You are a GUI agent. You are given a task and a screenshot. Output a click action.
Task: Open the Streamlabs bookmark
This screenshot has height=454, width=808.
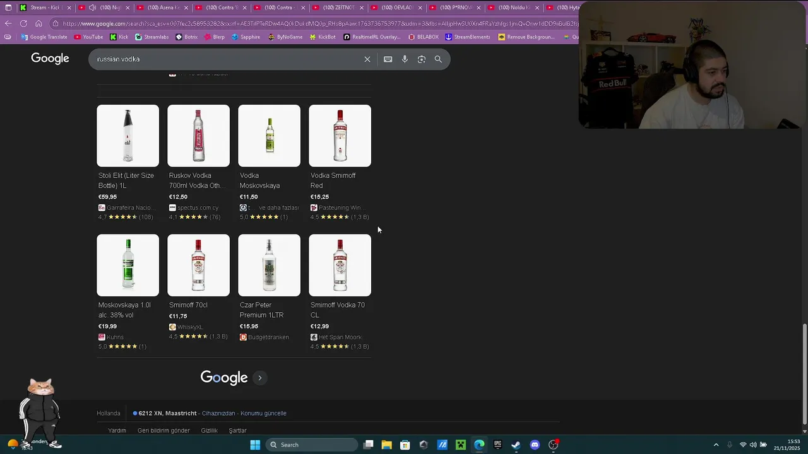151,37
